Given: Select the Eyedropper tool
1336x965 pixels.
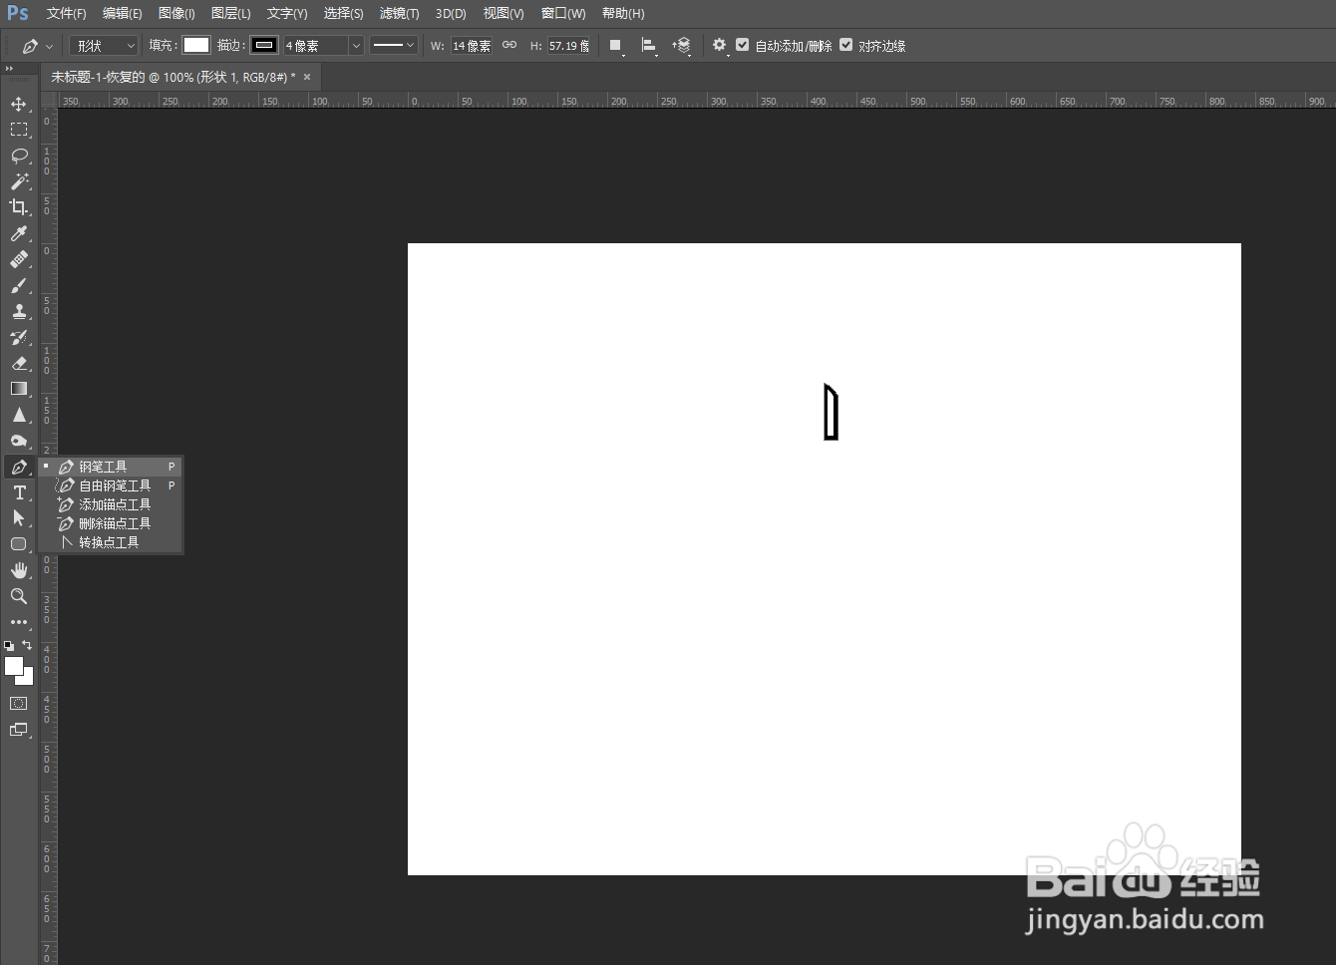Looking at the screenshot, I should [19, 233].
